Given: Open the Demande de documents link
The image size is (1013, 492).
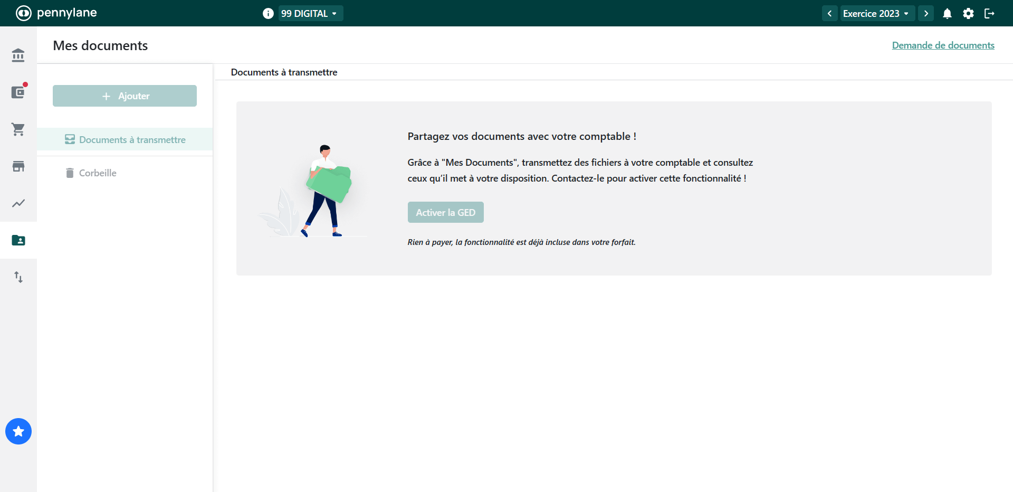Looking at the screenshot, I should 943,45.
